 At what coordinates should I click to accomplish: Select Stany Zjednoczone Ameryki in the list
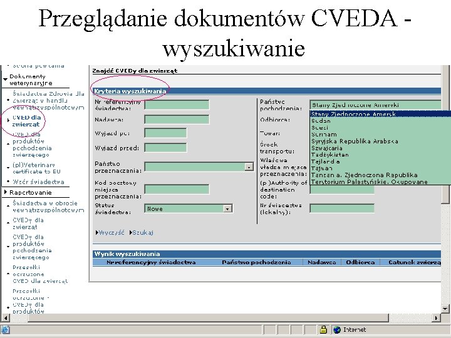381,114
